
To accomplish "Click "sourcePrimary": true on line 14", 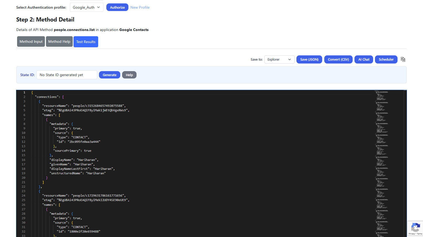I will pyautogui.click(x=72, y=151).
